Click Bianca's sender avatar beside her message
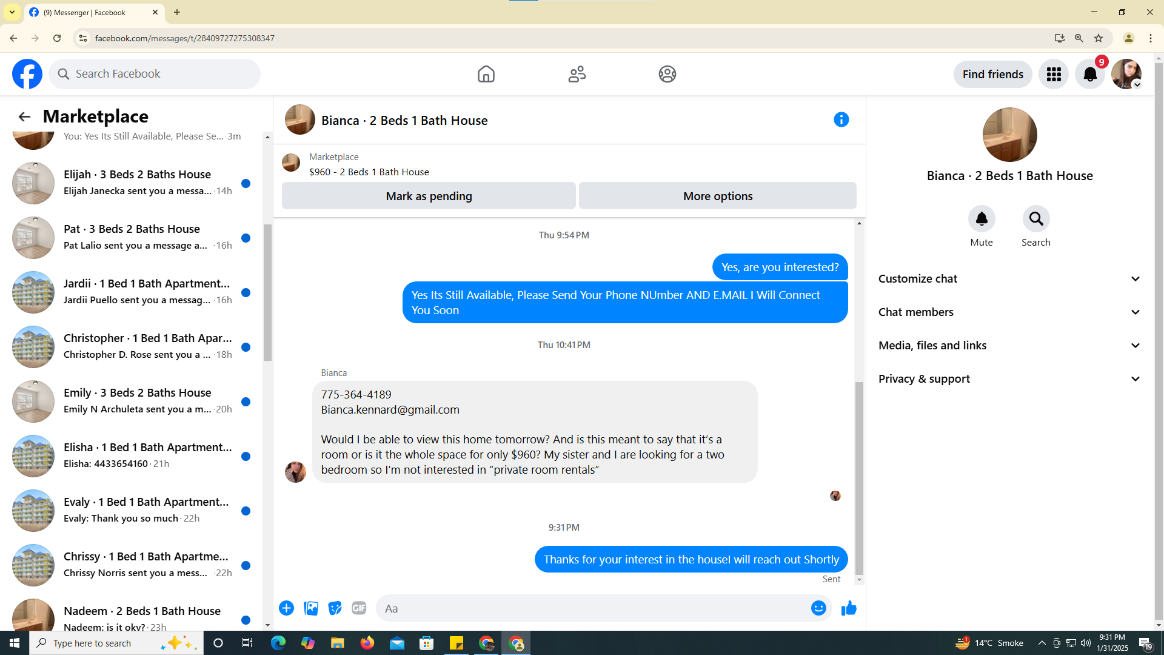Screen dimensions: 1164x655 coord(295,472)
